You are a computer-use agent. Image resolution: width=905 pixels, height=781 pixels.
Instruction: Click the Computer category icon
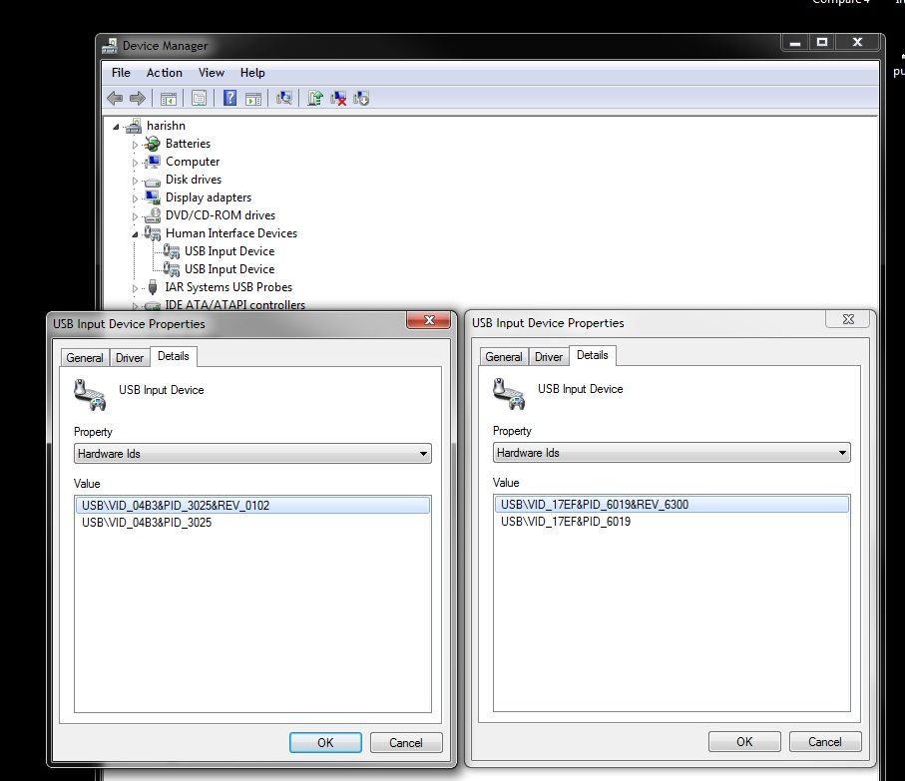[x=153, y=162]
